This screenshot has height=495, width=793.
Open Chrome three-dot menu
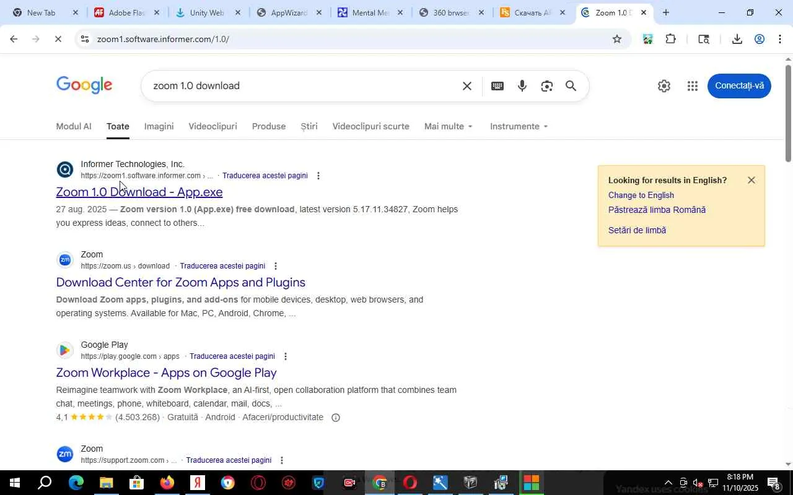[779, 39]
